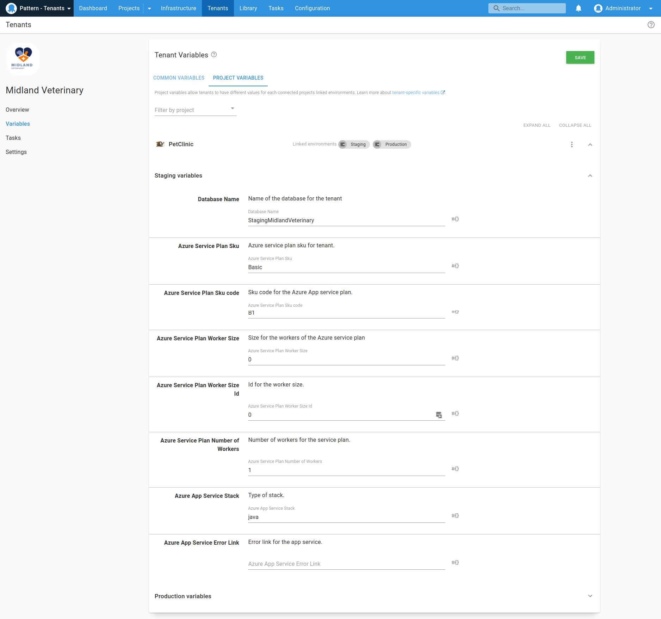The image size is (661, 619).
Task: Open the Infrastructure menu item
Action: pyautogui.click(x=178, y=8)
